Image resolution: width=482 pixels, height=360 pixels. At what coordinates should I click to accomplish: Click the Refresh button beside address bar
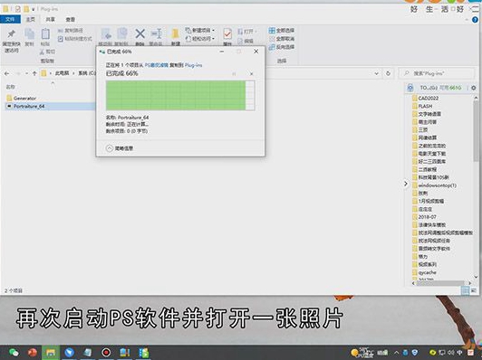pos(388,73)
